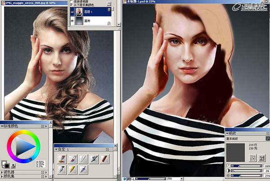Select the multicolor paintbrush custom brush
Image resolution: width=270 pixels, height=181 pixels.
click(x=72, y=159)
